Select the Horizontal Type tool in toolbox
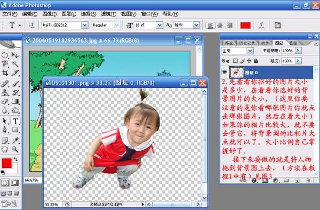The height and width of the screenshot is (210, 320). click(x=15, y=120)
